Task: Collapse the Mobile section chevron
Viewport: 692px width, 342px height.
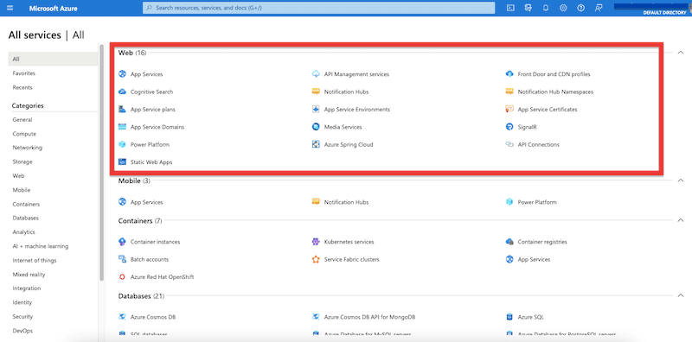Action: click(680, 180)
